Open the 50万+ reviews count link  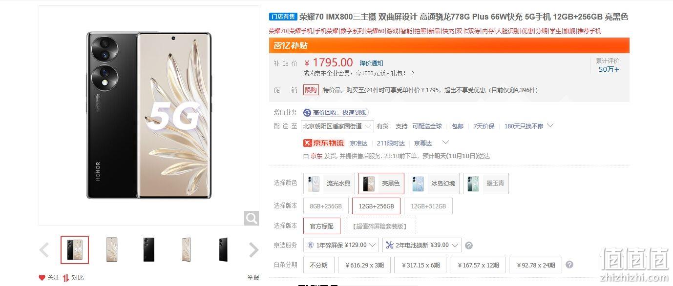click(609, 69)
